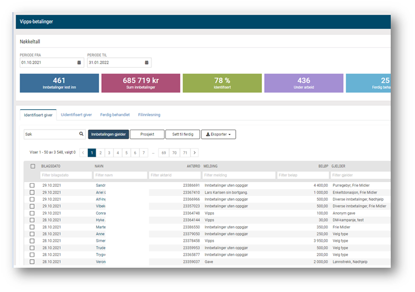Sort by Beløp column header
Viewport: 415px width, 292px height.
(x=323, y=167)
